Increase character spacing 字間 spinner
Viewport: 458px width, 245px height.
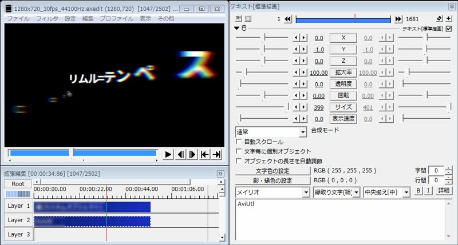pyautogui.click(x=448, y=168)
